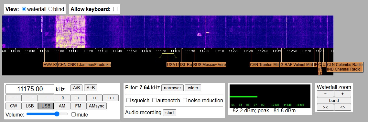Viewport: 368px width, 122px height.
Task: Click the A/B VFO swap button
Action: point(77,88)
